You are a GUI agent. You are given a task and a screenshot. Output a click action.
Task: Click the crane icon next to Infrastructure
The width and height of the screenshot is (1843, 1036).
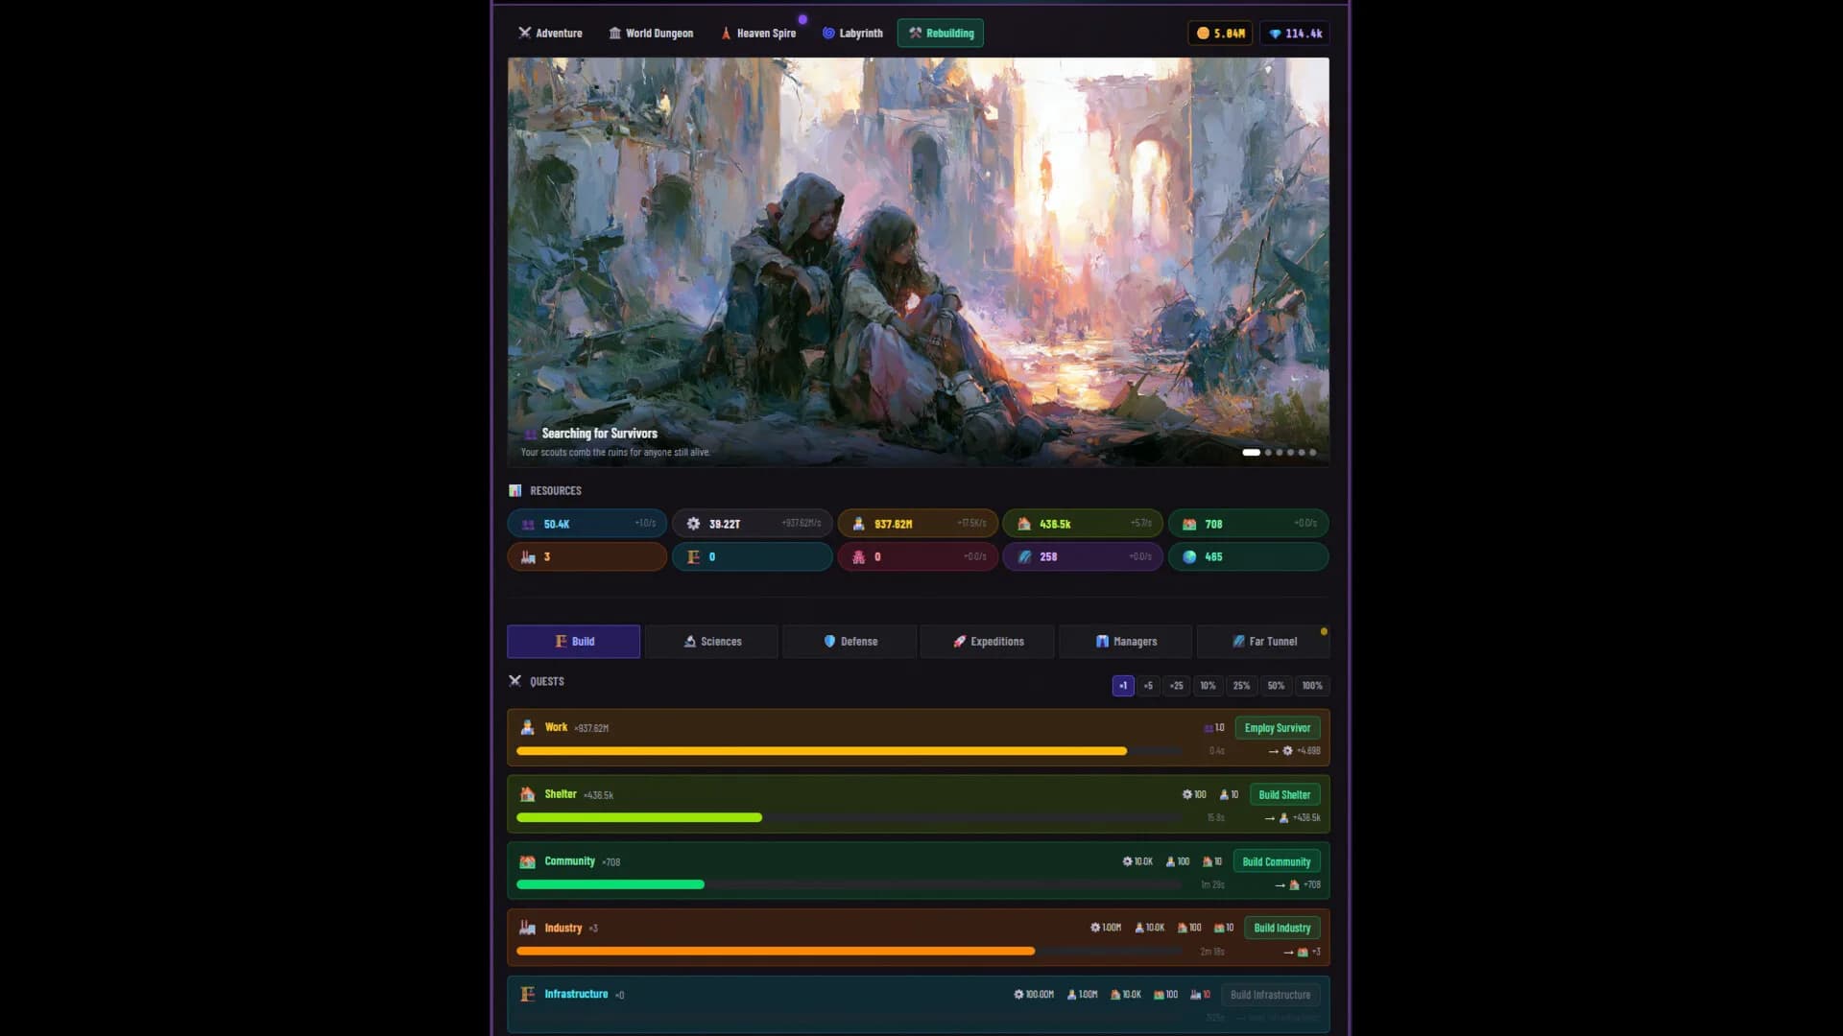pos(527,994)
